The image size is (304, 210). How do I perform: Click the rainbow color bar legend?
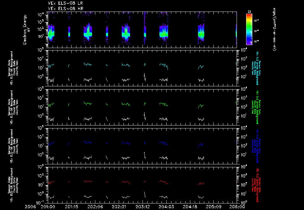[x=249, y=29]
